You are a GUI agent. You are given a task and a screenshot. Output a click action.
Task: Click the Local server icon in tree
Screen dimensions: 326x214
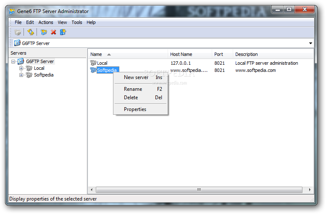pyautogui.click(x=29, y=68)
